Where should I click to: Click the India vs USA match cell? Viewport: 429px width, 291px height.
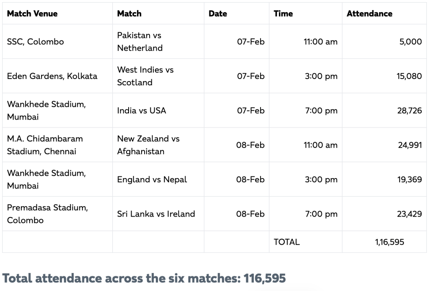click(142, 110)
